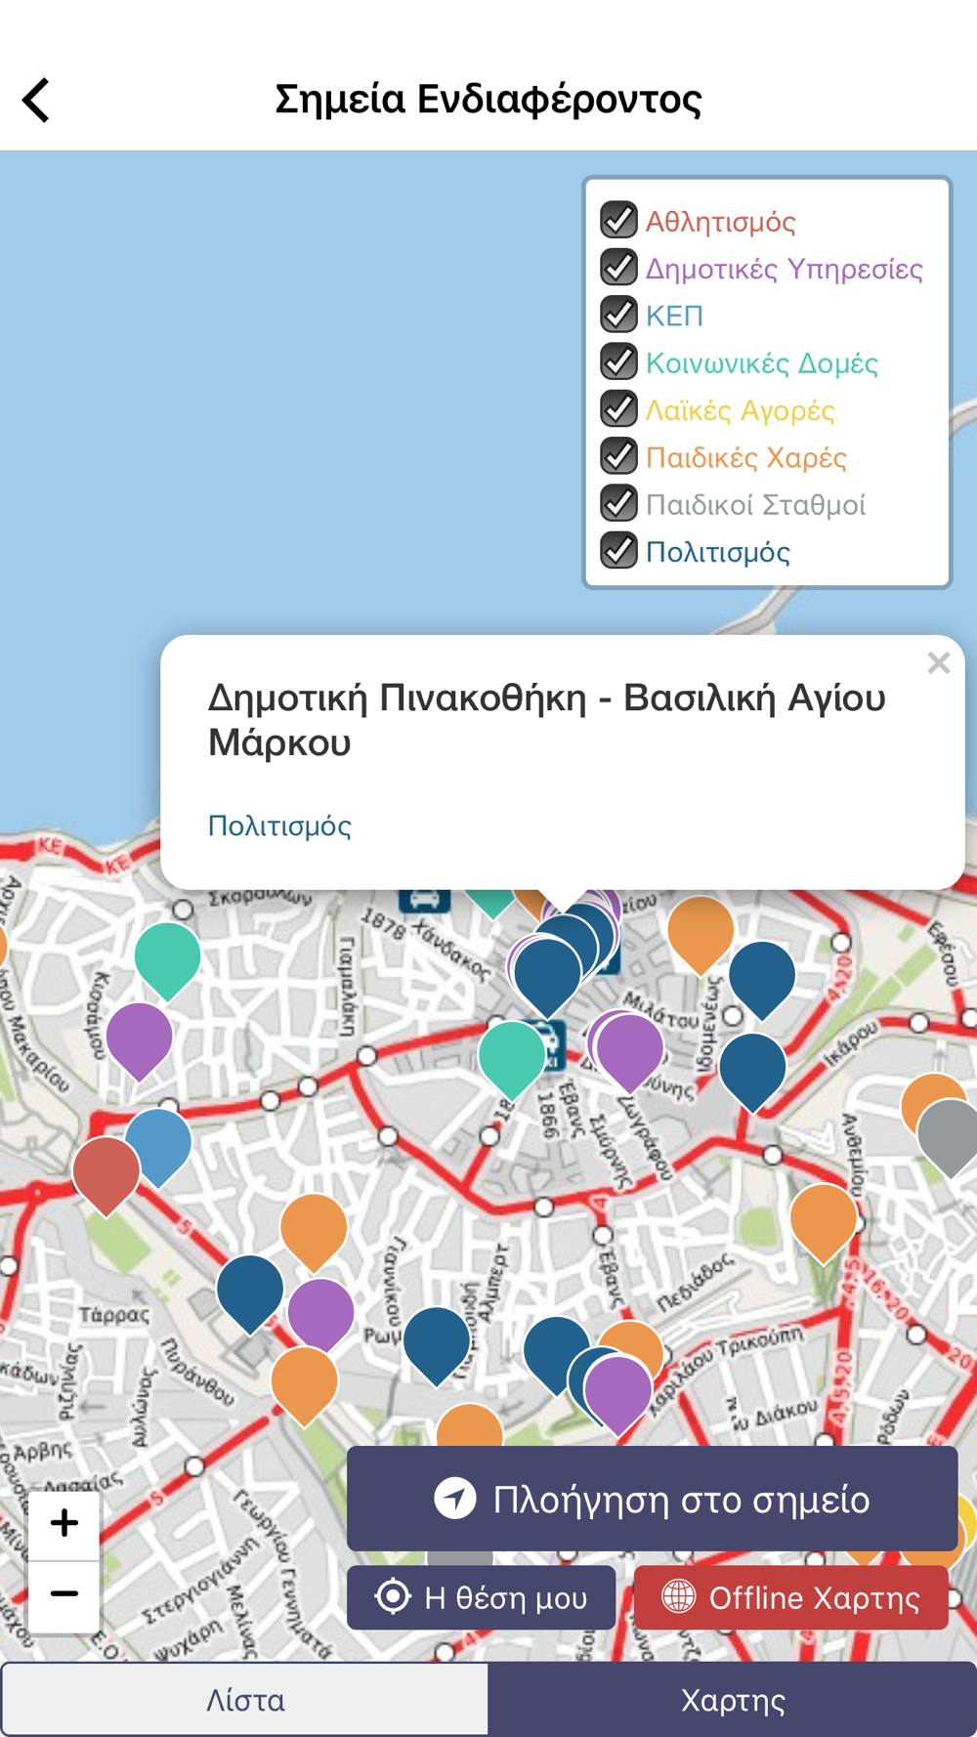Go back using the header arrow
This screenshot has height=1737, width=977.
pyautogui.click(x=36, y=100)
